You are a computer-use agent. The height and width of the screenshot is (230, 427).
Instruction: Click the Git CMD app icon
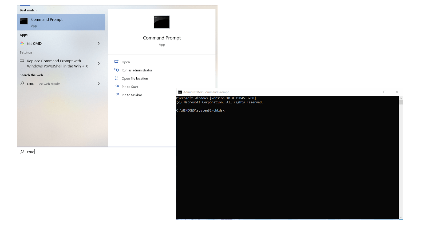[22, 43]
